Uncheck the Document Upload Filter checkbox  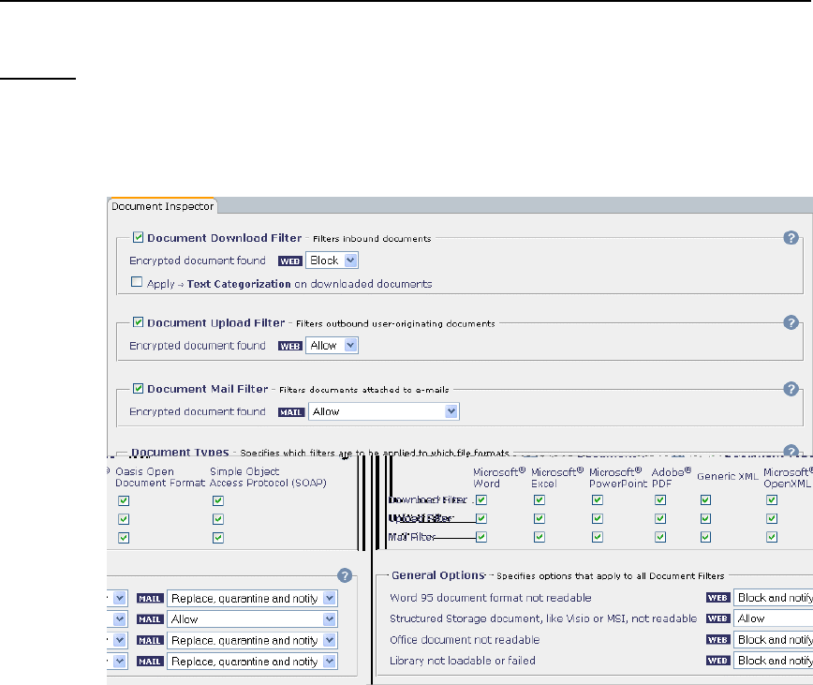[138, 322]
